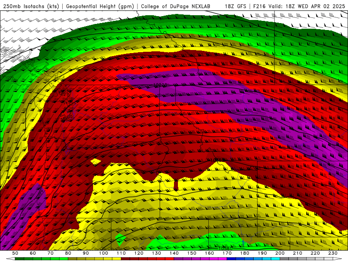The width and height of the screenshot is (348, 261).
Task: Select the 130 knot legend number
Action: pyautogui.click(x=157, y=253)
